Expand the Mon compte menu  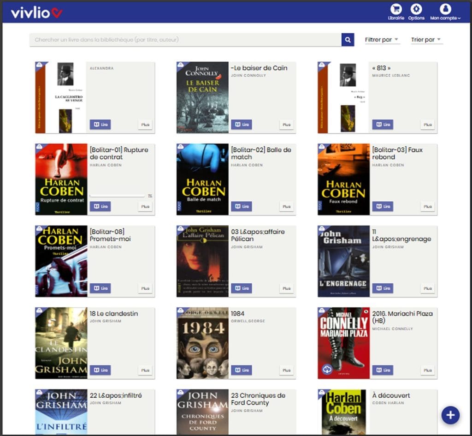click(x=445, y=12)
